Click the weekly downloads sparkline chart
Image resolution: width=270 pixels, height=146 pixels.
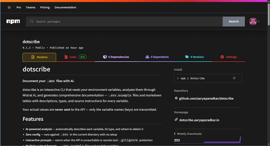[x=222, y=139]
